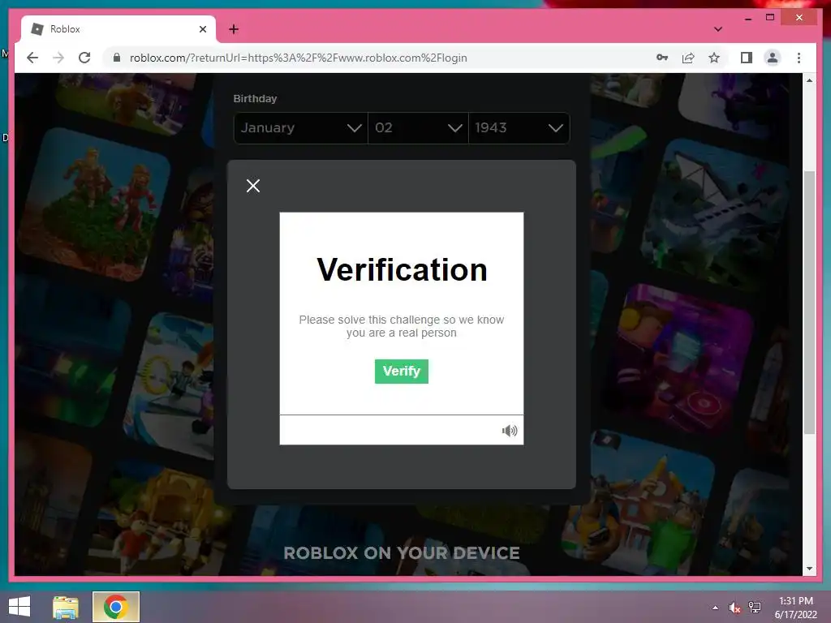Image resolution: width=831 pixels, height=623 pixels.
Task: Click the Birthday label
Action: click(x=255, y=98)
